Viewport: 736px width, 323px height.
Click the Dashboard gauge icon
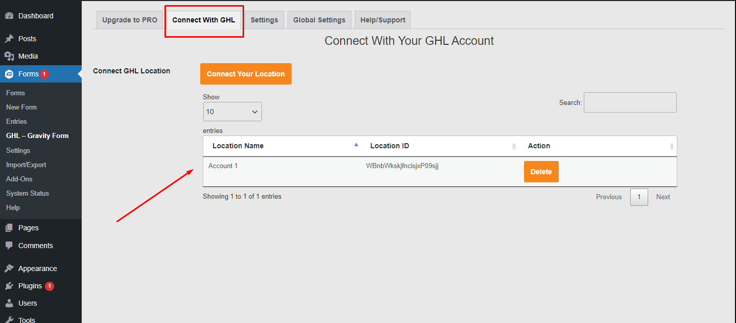pyautogui.click(x=9, y=16)
